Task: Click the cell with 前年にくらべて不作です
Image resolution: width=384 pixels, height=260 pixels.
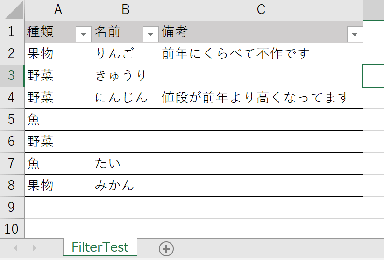Action: pyautogui.click(x=261, y=54)
